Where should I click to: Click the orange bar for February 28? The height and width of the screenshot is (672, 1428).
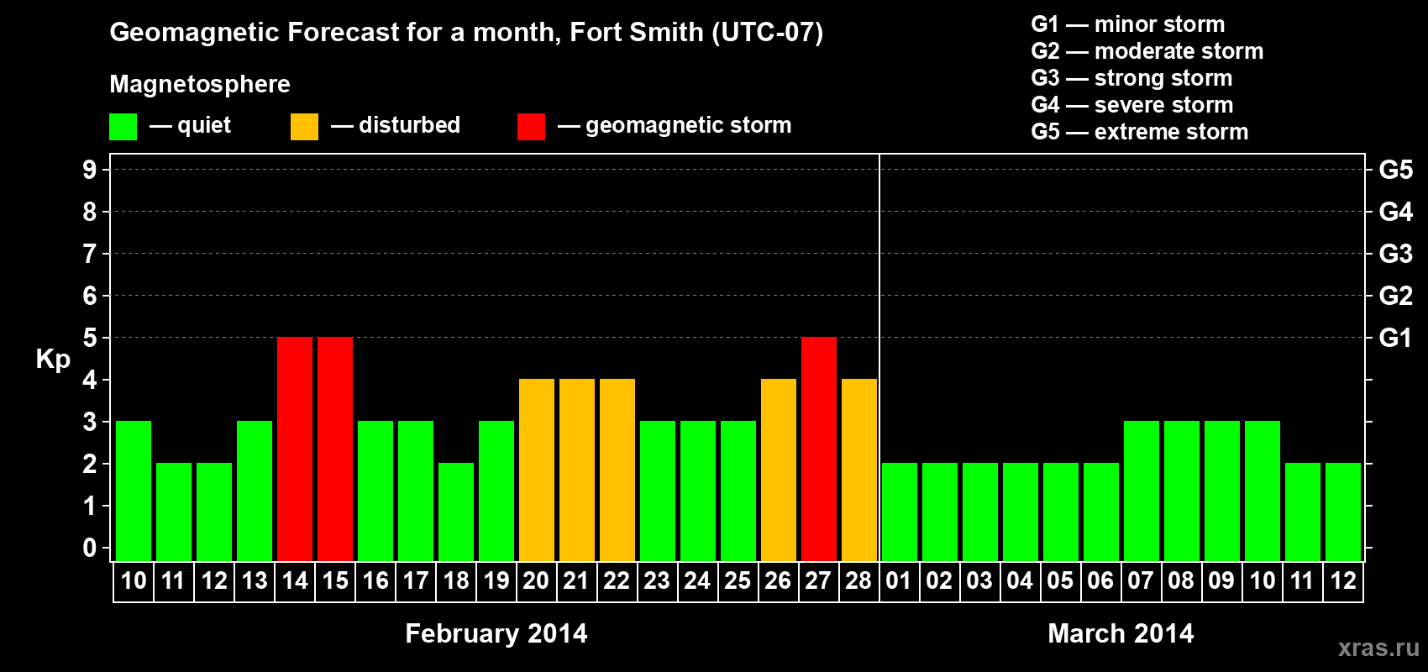[859, 470]
